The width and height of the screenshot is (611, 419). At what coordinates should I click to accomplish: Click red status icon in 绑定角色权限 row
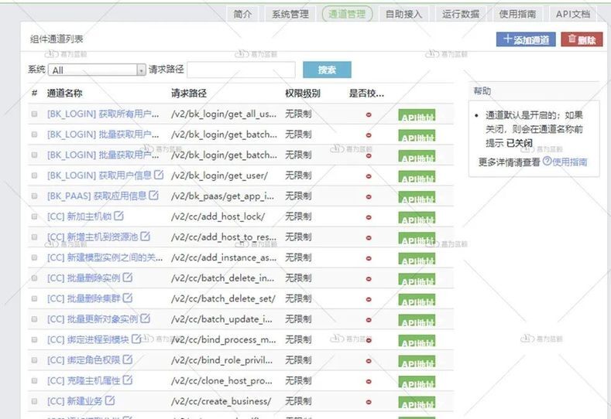369,361
